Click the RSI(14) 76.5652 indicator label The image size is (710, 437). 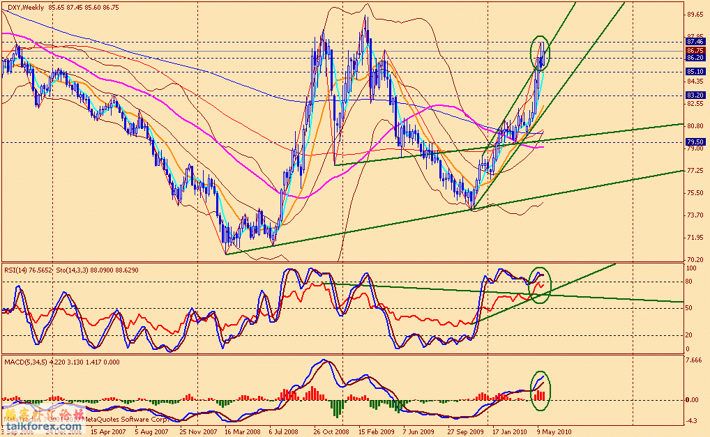[28, 270]
